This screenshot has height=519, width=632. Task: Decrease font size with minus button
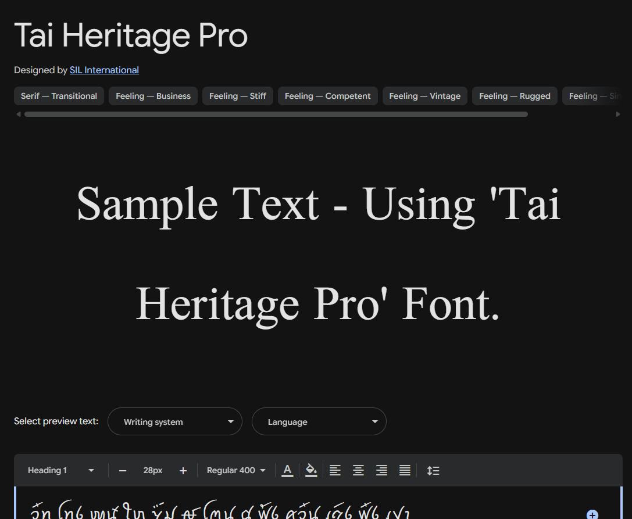[123, 471]
